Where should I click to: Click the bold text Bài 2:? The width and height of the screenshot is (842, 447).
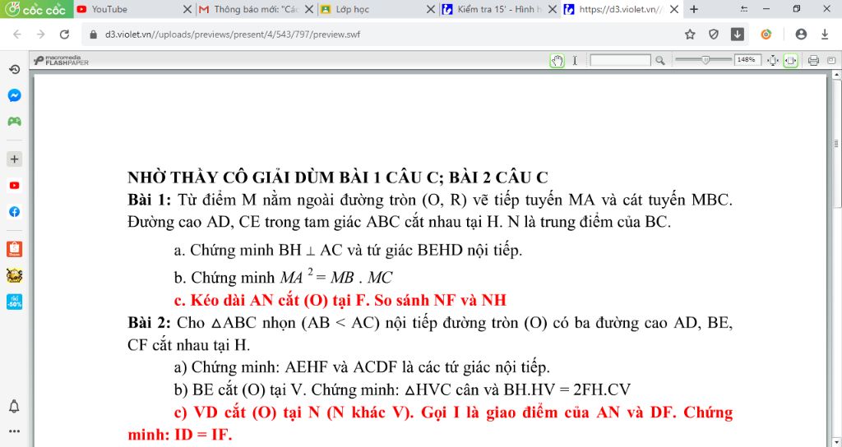pyautogui.click(x=150, y=322)
